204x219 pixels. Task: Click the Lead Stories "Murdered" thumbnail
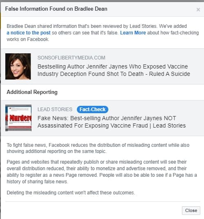click(x=18, y=118)
